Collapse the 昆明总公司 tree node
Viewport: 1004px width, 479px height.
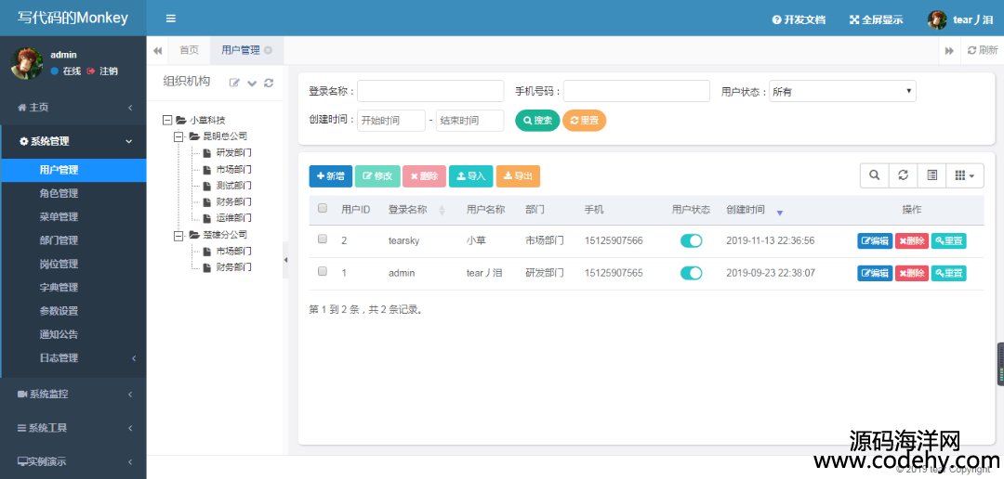point(178,136)
